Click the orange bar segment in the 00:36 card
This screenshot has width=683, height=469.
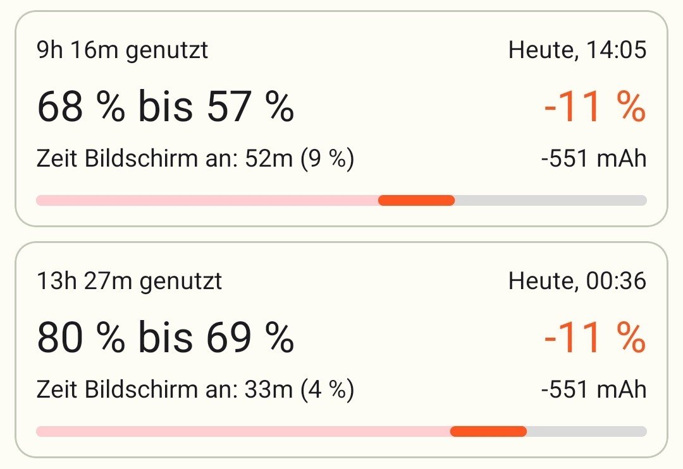(x=488, y=432)
